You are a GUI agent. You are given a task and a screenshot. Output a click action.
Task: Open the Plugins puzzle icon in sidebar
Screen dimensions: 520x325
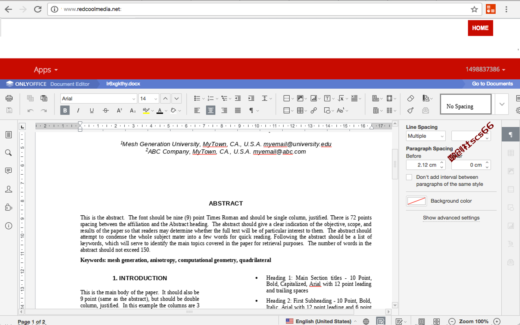tap(9, 208)
